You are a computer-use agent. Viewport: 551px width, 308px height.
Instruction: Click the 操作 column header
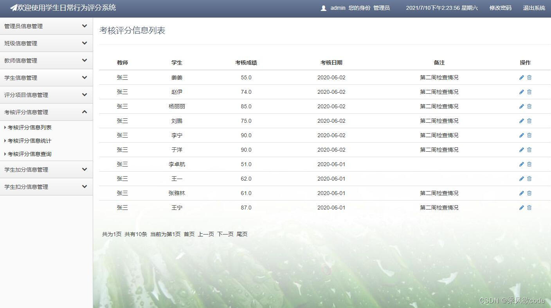[x=525, y=63]
